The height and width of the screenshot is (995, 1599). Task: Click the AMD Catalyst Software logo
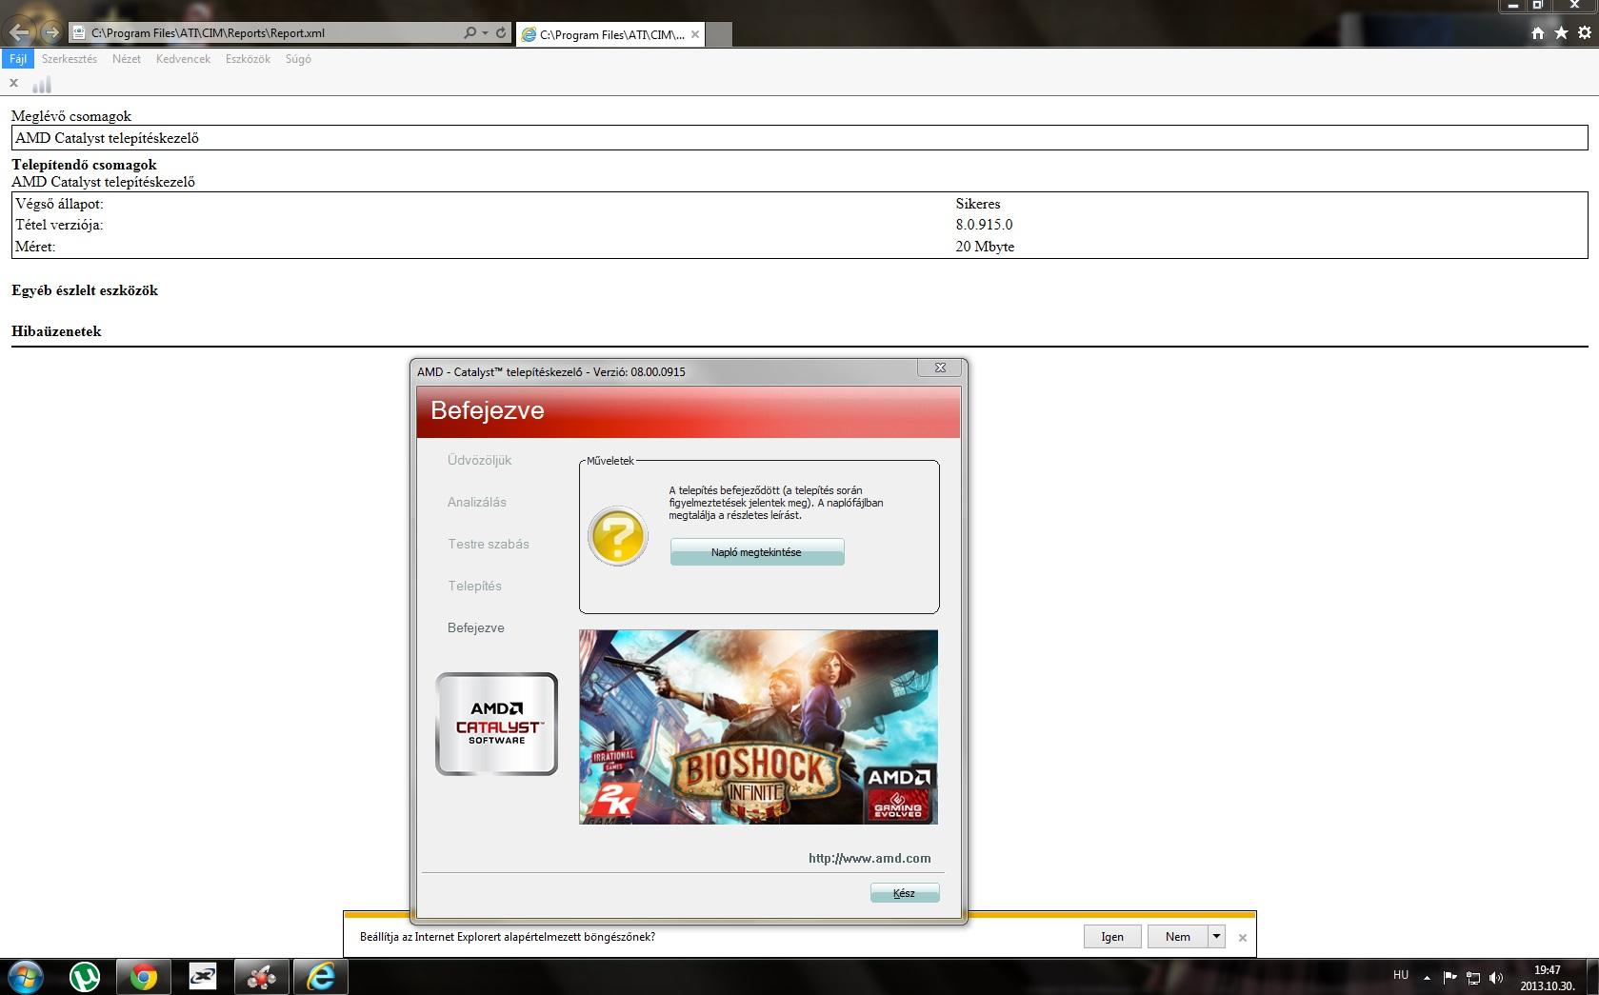point(496,724)
